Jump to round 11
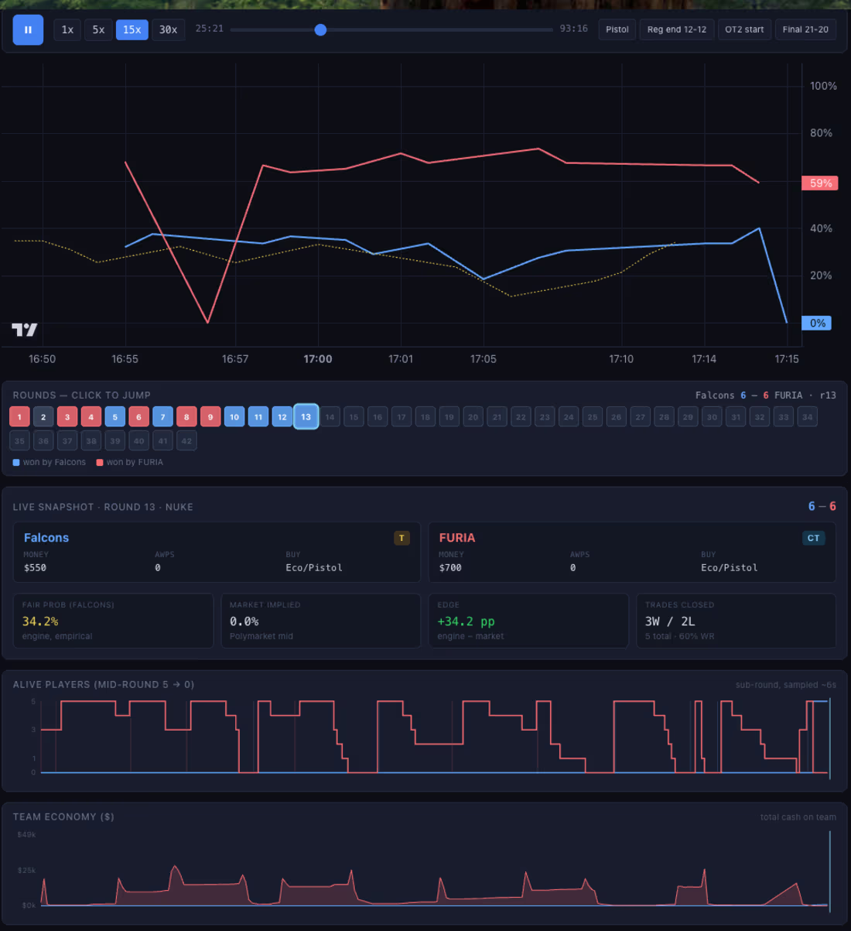The width and height of the screenshot is (851, 931). (x=258, y=417)
